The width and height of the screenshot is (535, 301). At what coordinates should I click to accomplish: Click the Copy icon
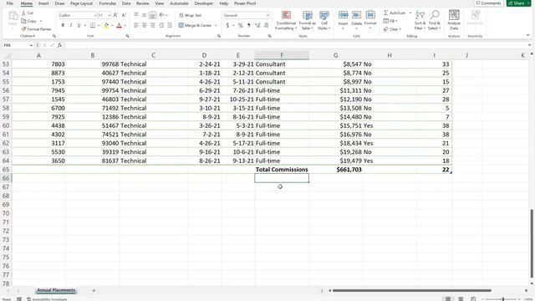coord(23,21)
